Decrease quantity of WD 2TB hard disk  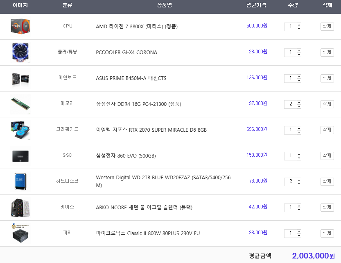tap(299, 183)
